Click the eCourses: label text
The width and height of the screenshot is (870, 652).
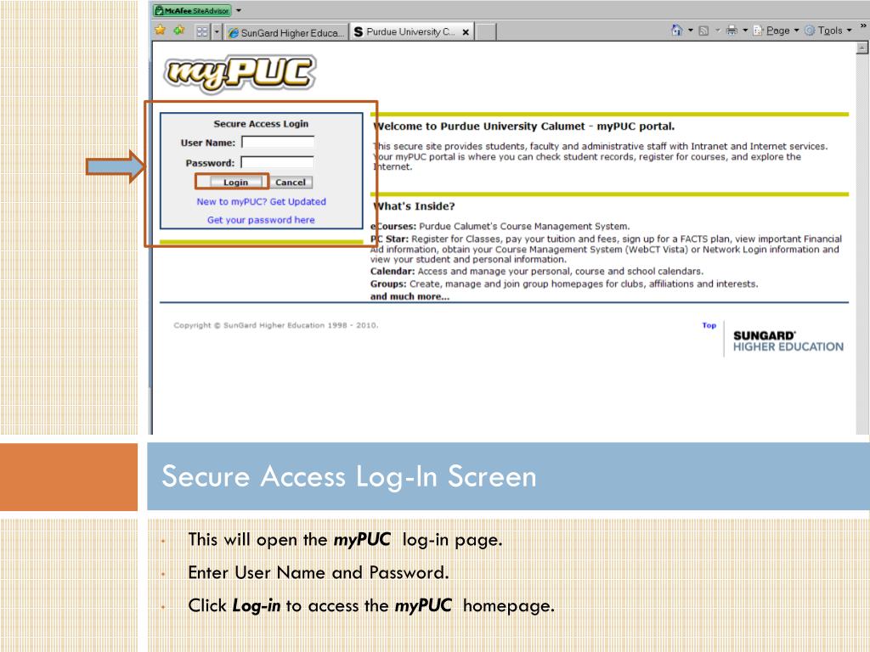(x=393, y=226)
